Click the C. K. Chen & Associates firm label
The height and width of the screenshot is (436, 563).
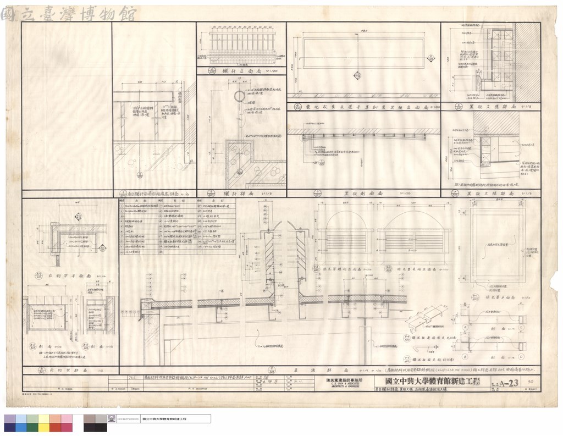344,384
